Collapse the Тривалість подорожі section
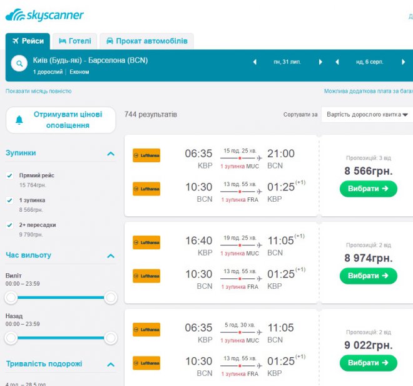The image size is (413, 386). coord(111,364)
